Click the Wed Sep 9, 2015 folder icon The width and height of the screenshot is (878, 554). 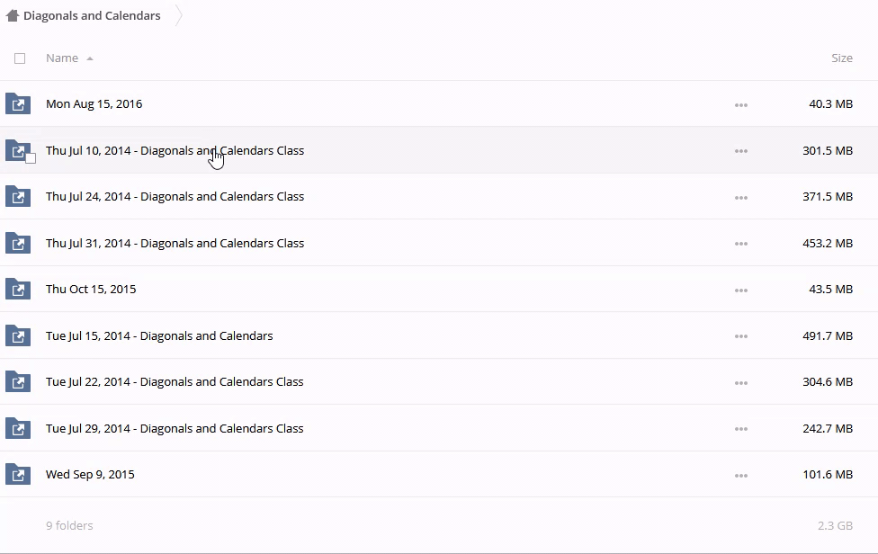(x=18, y=475)
